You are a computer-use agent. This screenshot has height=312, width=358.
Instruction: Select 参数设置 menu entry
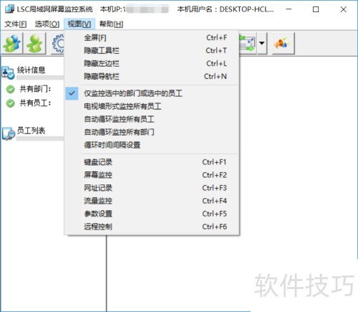tap(152, 214)
